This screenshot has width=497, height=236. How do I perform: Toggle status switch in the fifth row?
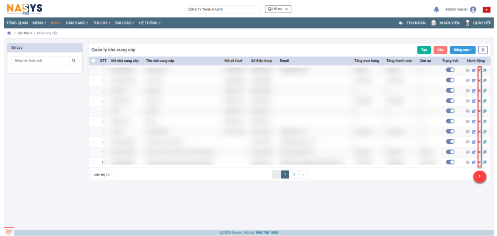click(x=450, y=111)
